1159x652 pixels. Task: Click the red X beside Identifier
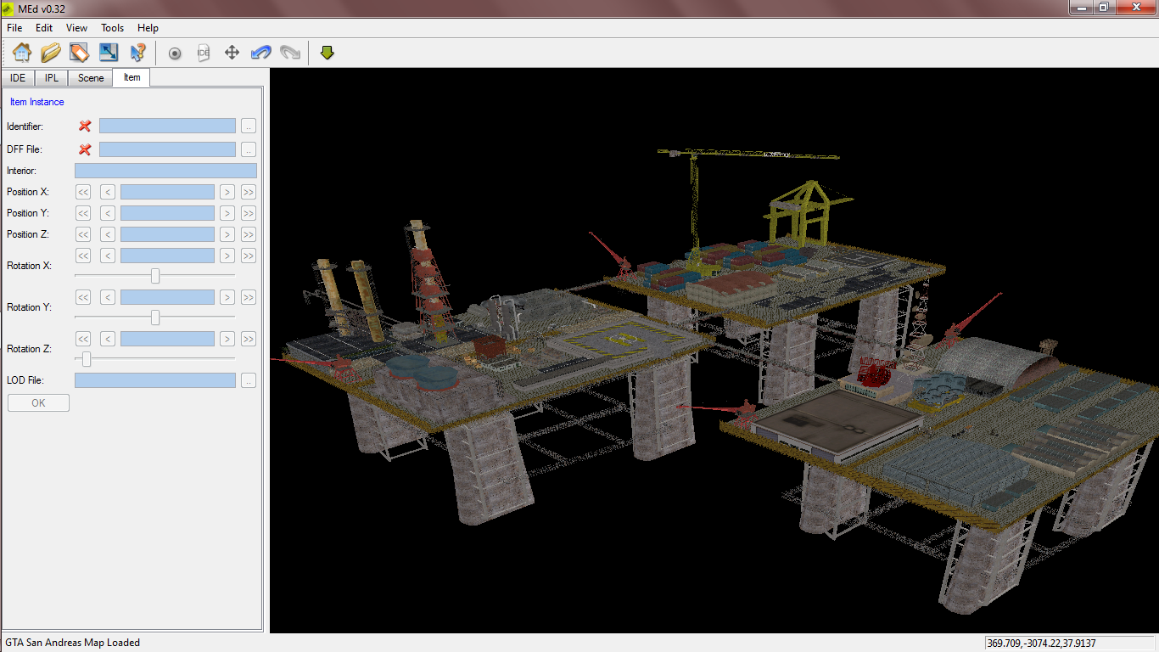tap(85, 126)
